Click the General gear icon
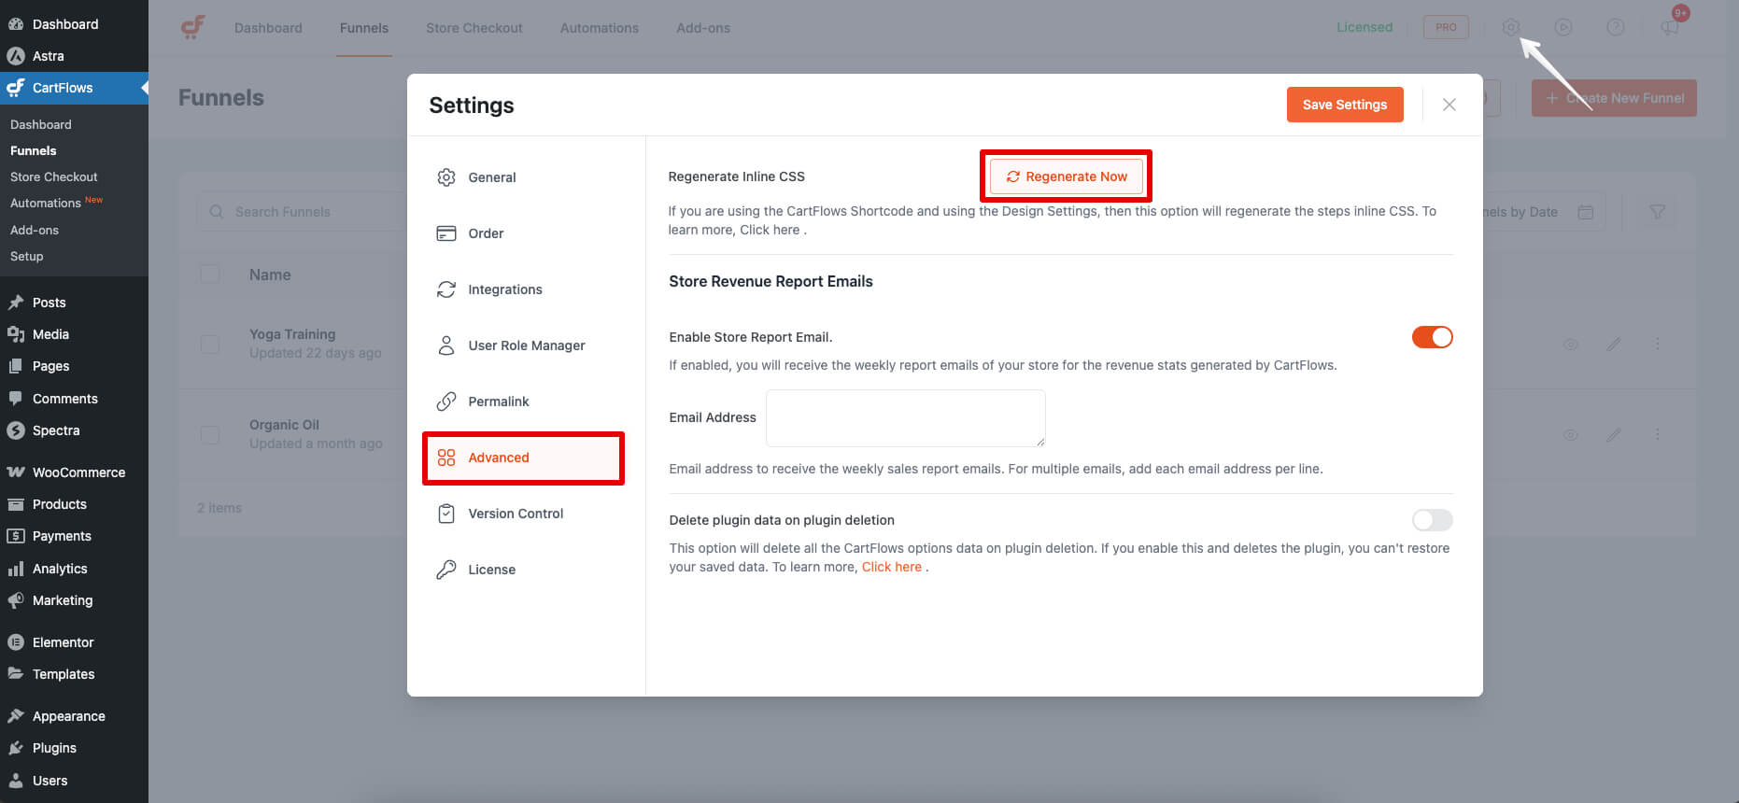1739x803 pixels. [446, 177]
